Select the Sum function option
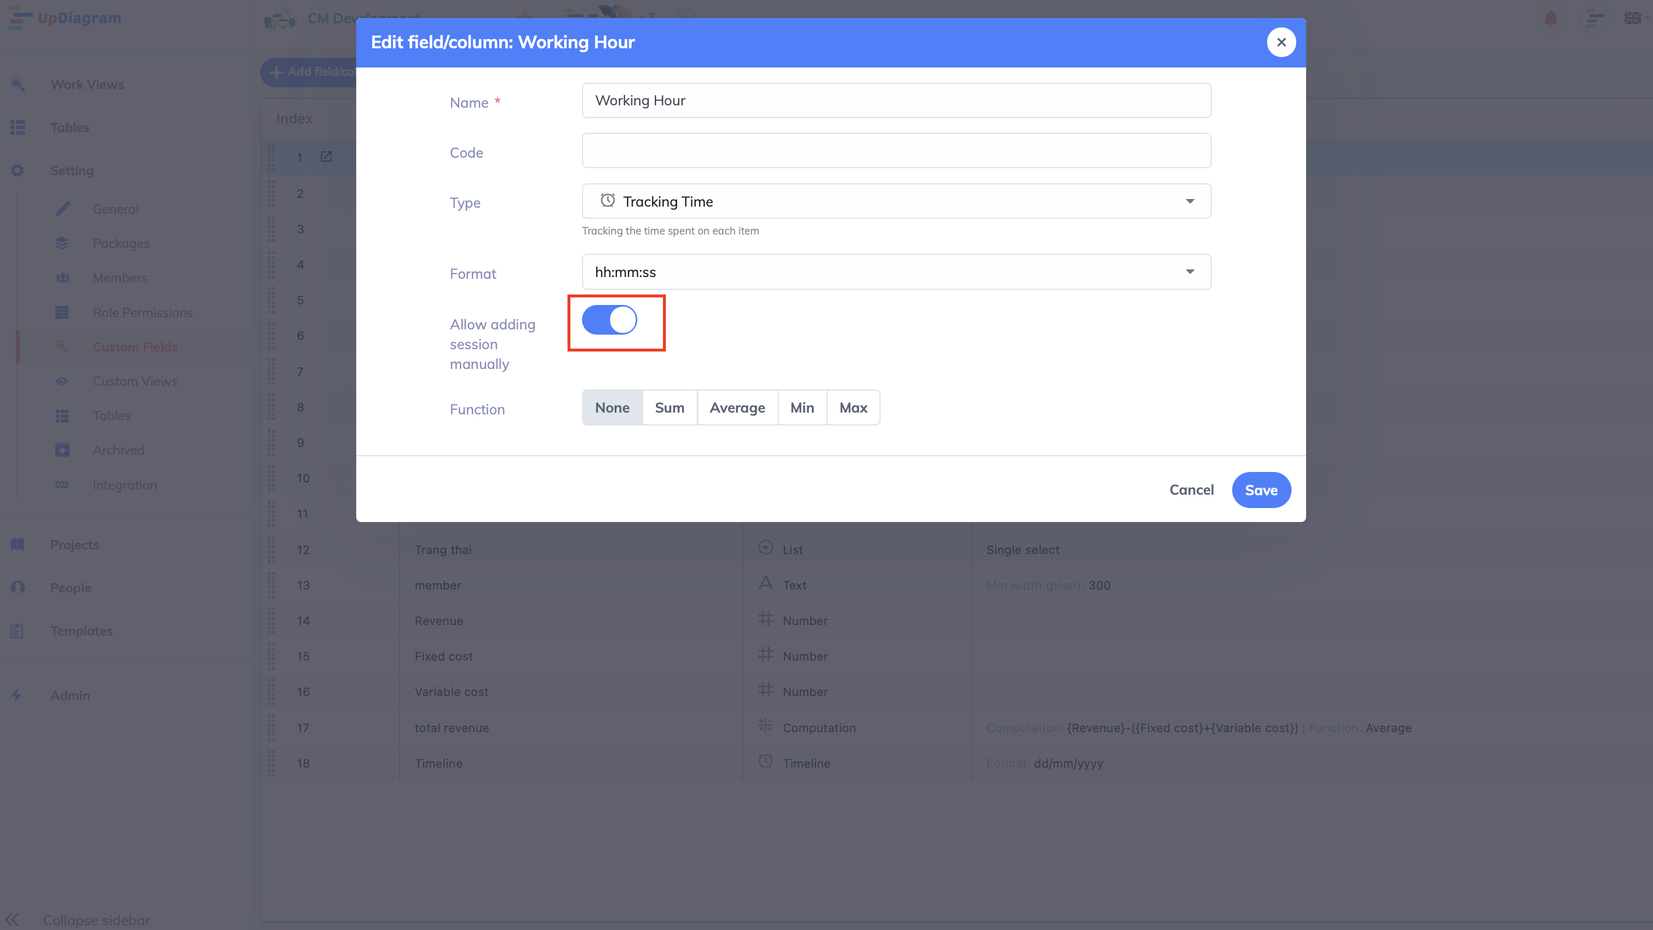Image resolution: width=1653 pixels, height=930 pixels. click(x=669, y=407)
